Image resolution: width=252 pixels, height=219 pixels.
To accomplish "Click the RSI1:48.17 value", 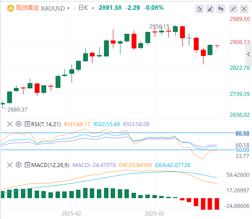I will point(77,124).
